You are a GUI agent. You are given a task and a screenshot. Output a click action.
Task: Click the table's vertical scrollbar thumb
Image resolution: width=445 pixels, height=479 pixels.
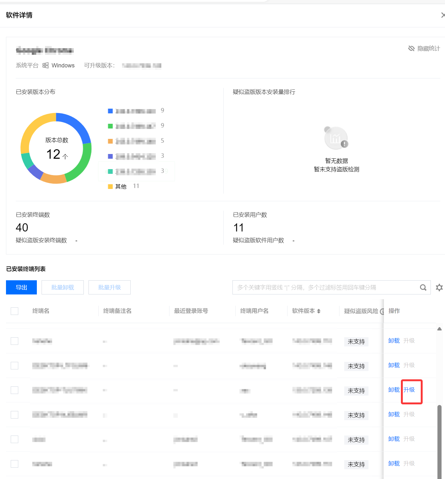click(x=439, y=442)
